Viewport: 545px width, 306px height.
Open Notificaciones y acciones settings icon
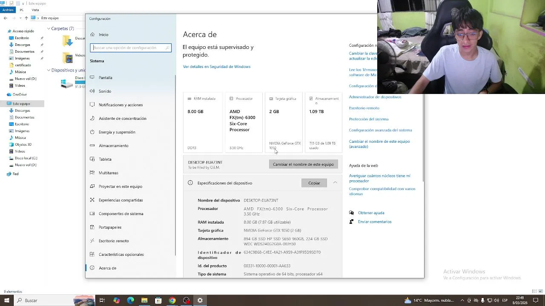tap(92, 105)
